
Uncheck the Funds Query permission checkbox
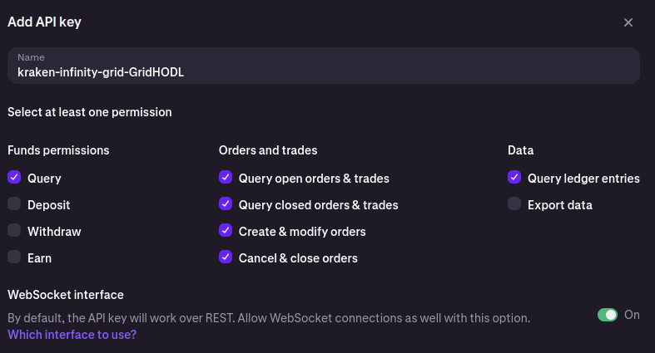pyautogui.click(x=14, y=178)
